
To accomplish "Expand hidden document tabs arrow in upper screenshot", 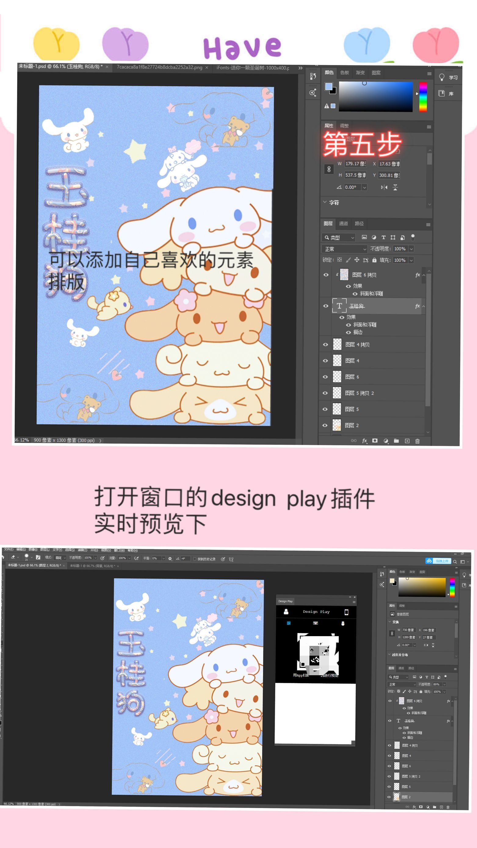I will click(x=300, y=68).
